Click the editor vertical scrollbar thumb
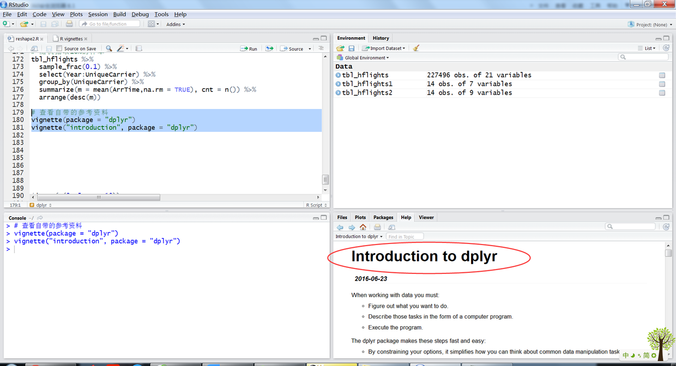 (325, 180)
